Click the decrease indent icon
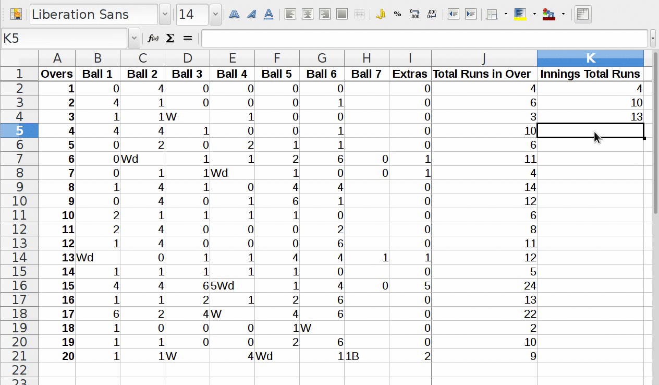Image resolution: width=659 pixels, height=385 pixels. coord(454,15)
